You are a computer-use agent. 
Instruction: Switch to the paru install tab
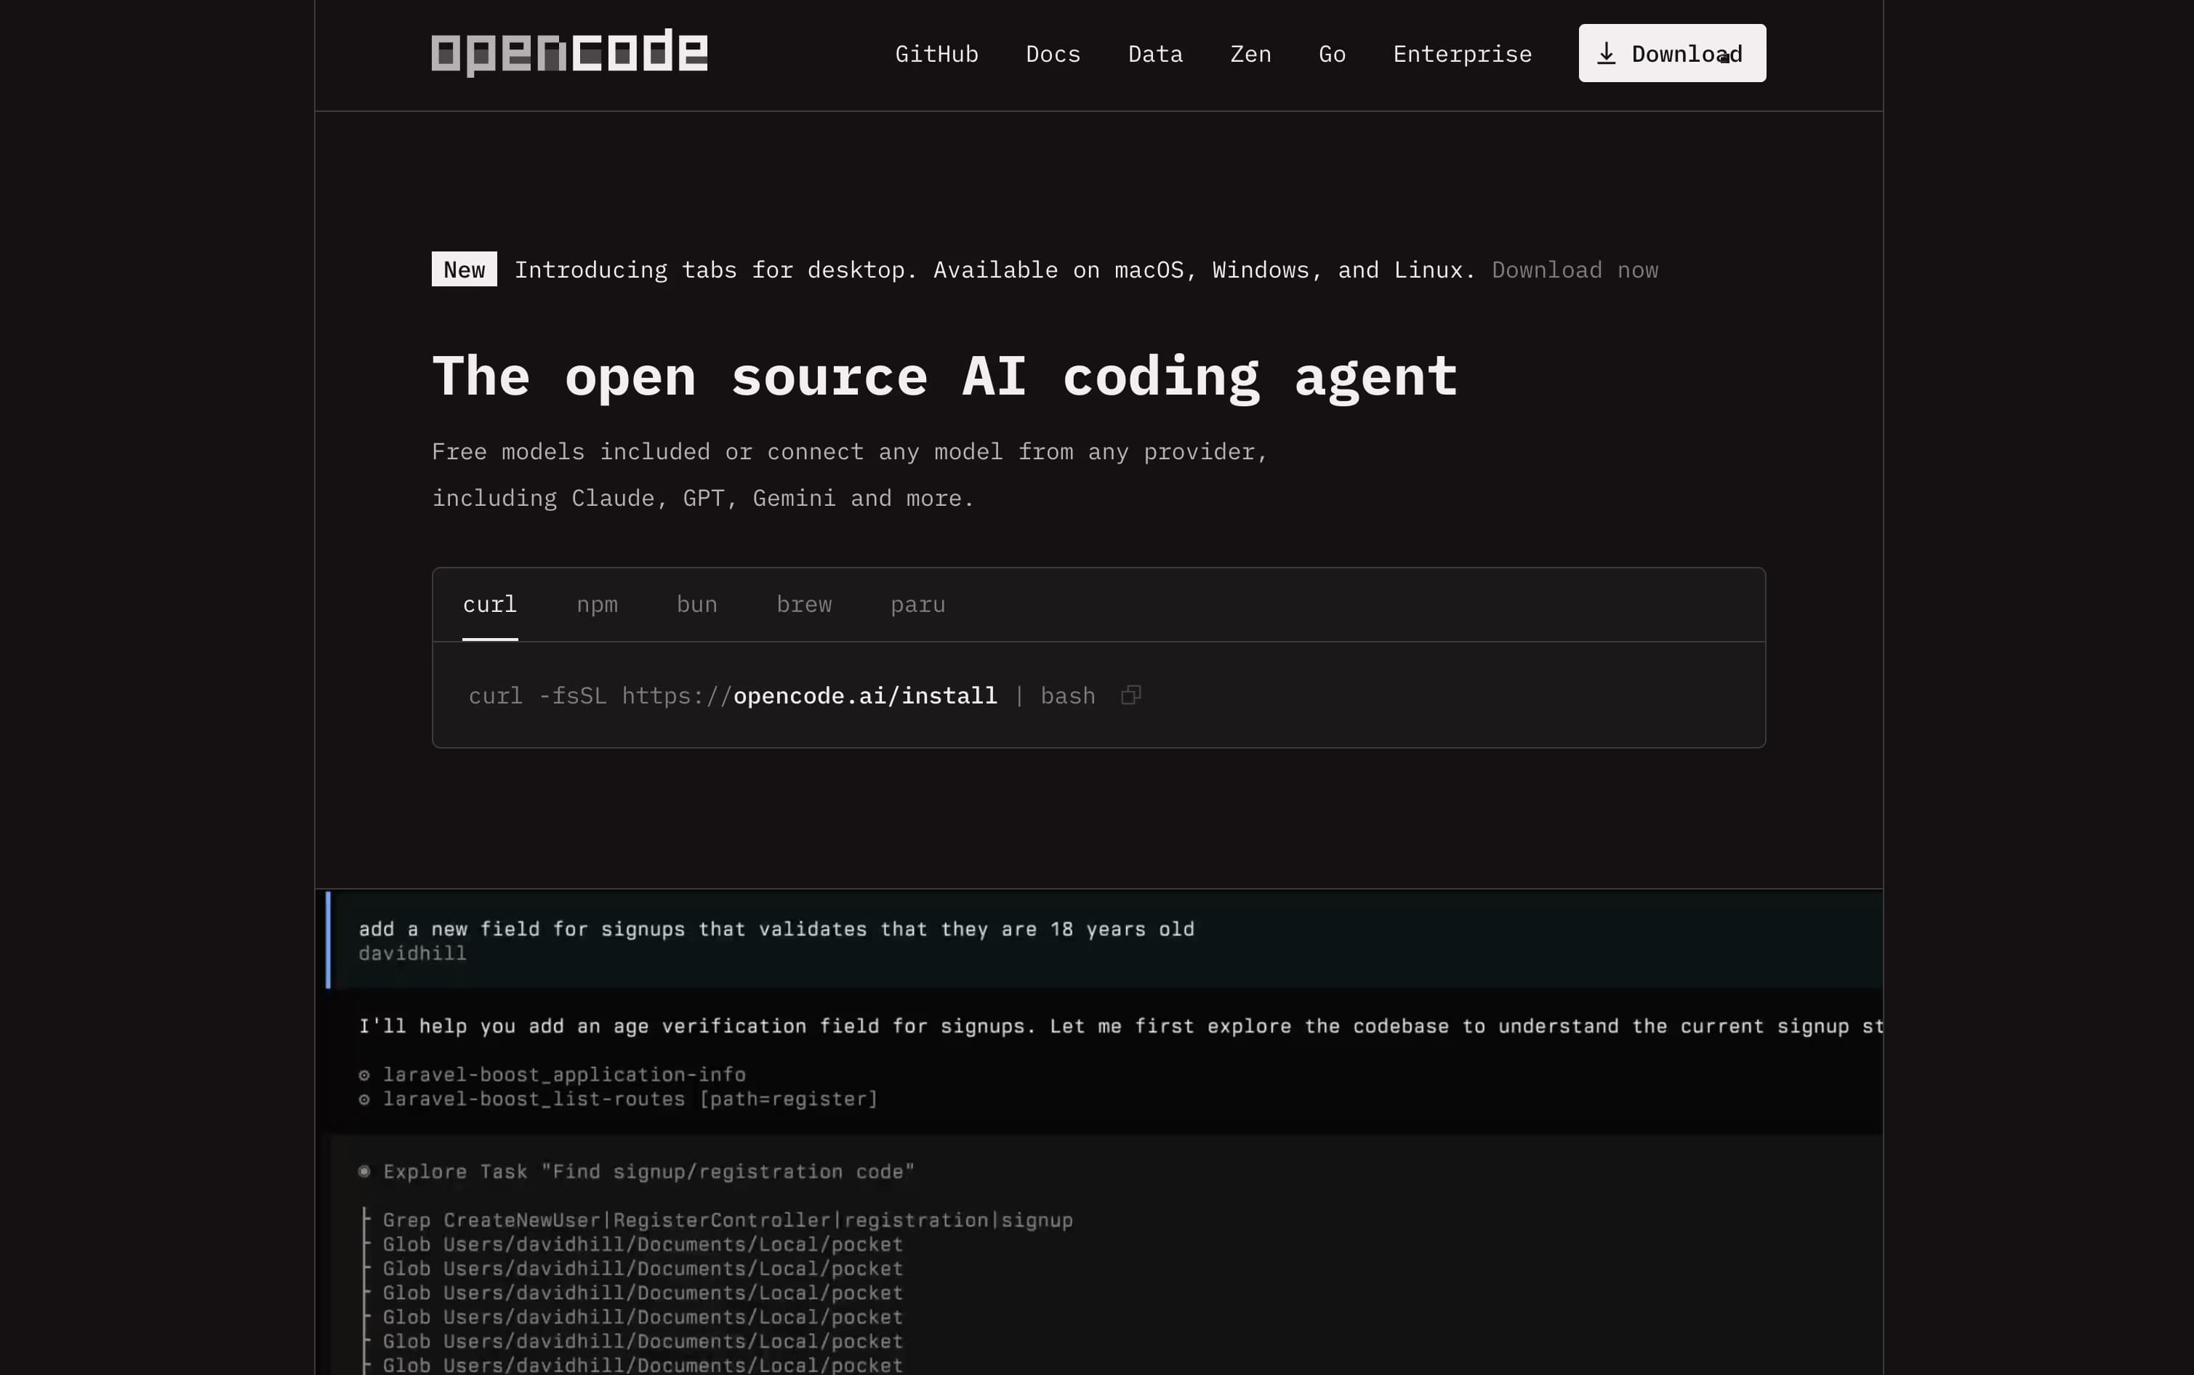(x=918, y=605)
